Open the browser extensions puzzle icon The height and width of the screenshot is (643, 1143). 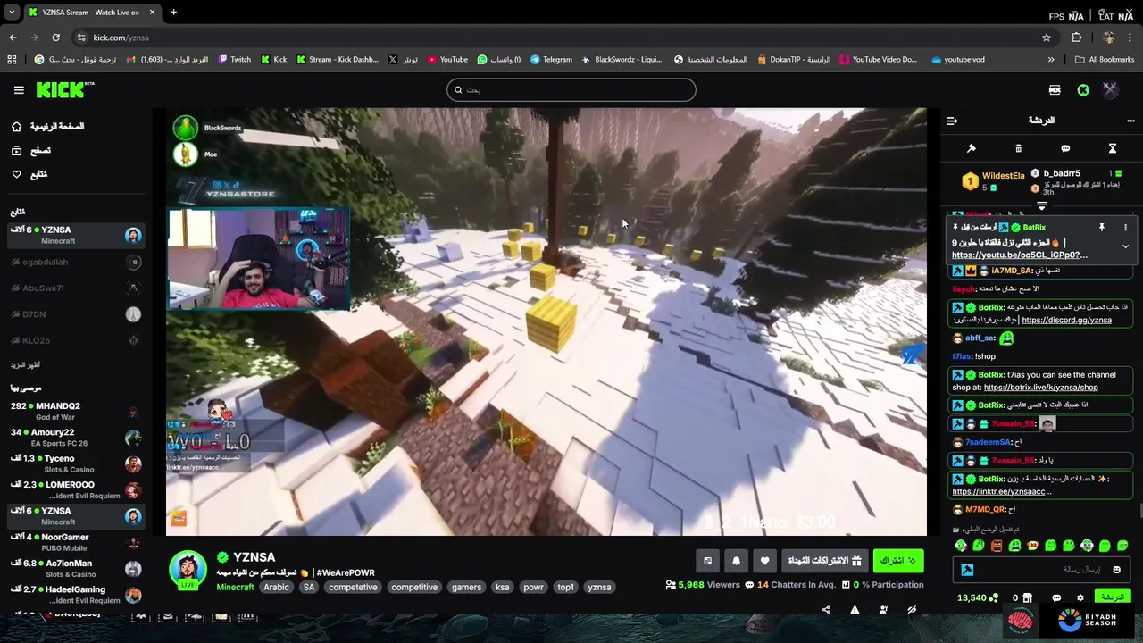click(x=1076, y=38)
